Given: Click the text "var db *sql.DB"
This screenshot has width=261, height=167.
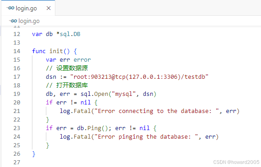Looking at the screenshot, I should (56, 34).
